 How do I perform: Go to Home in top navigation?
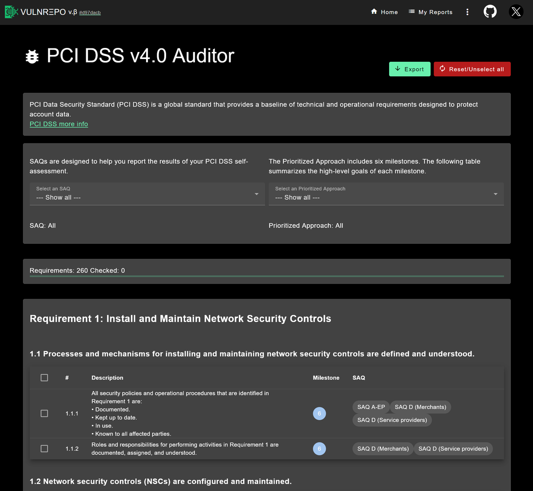pyautogui.click(x=384, y=12)
